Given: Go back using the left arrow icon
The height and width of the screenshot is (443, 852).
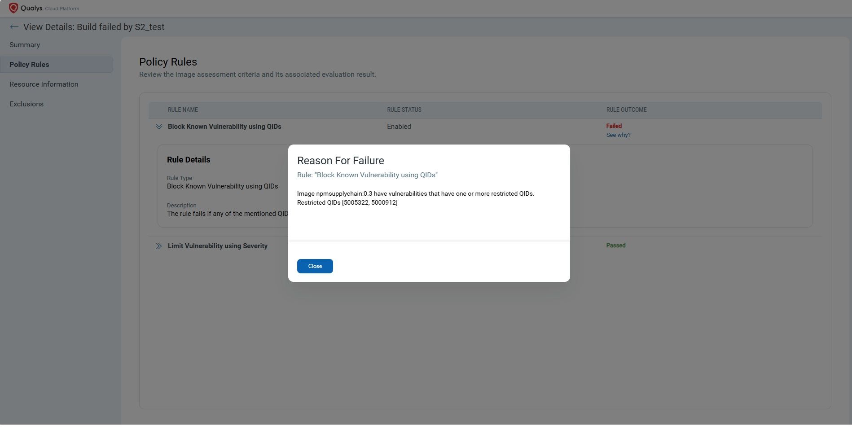Looking at the screenshot, I should tap(14, 27).
